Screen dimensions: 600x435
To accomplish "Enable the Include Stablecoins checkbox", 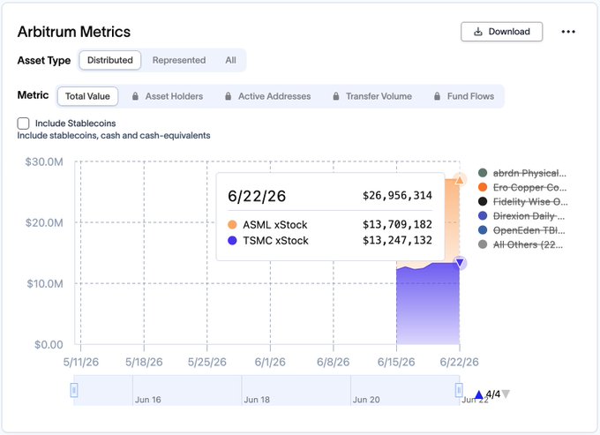I will 23,124.
